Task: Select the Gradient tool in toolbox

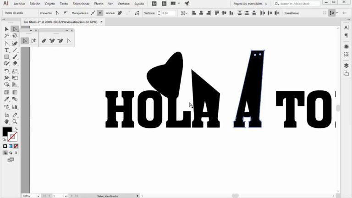Action: click(15, 93)
